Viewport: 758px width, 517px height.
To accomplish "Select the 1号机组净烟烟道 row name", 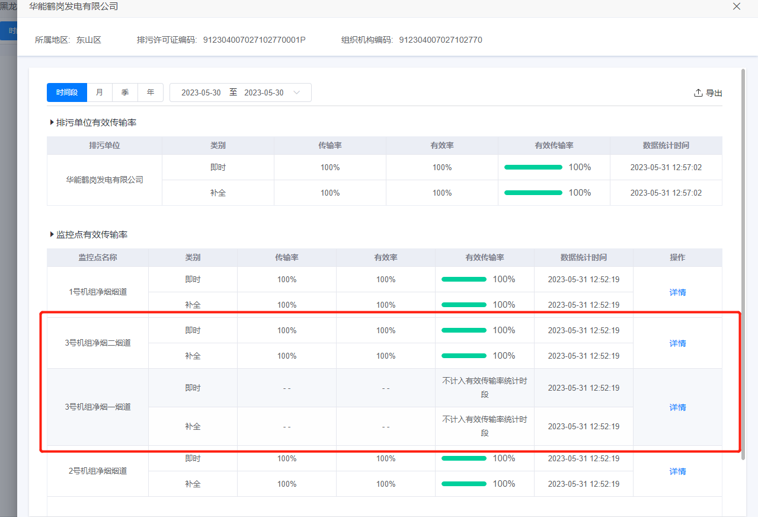I will point(98,292).
